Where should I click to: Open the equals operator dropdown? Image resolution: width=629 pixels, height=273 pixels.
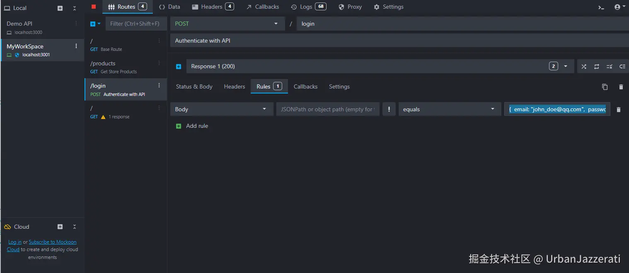[450, 109]
